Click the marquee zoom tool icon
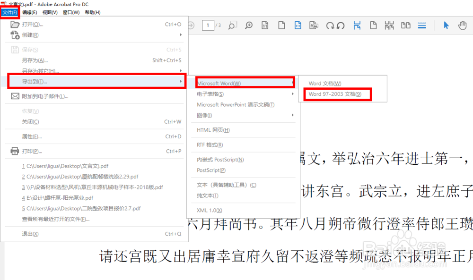 (233, 25)
